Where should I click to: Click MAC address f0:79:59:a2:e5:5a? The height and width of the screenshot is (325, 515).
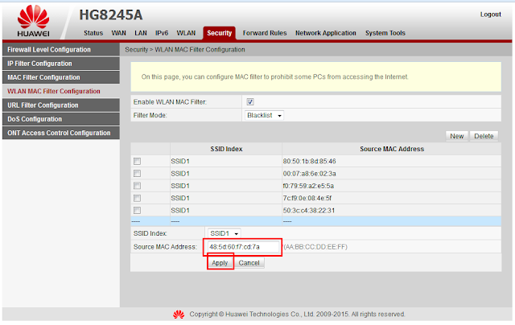point(308,186)
